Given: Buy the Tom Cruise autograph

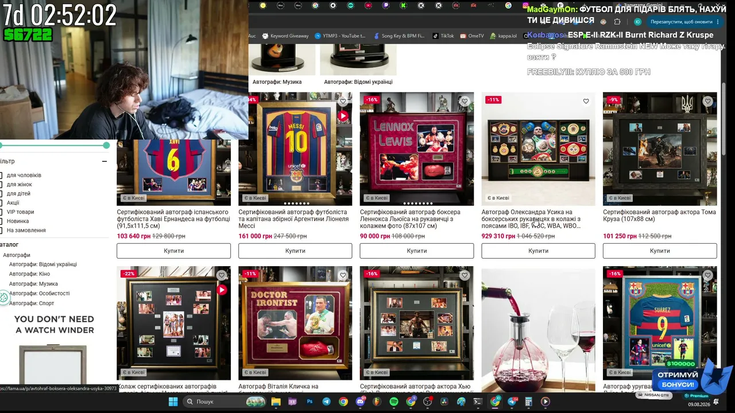Looking at the screenshot, I should coord(660,251).
